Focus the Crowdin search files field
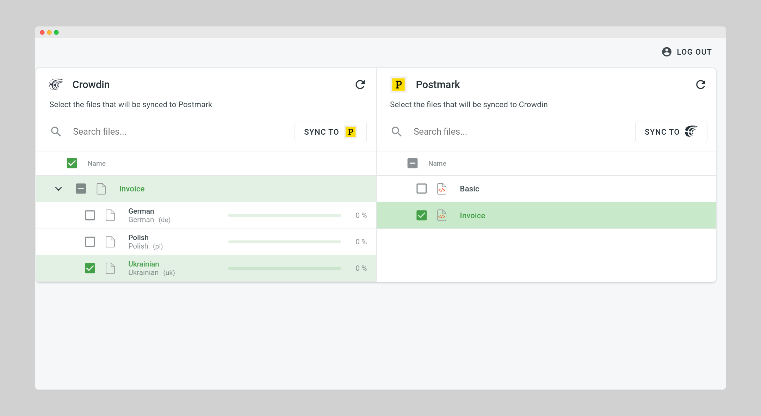 click(x=180, y=132)
